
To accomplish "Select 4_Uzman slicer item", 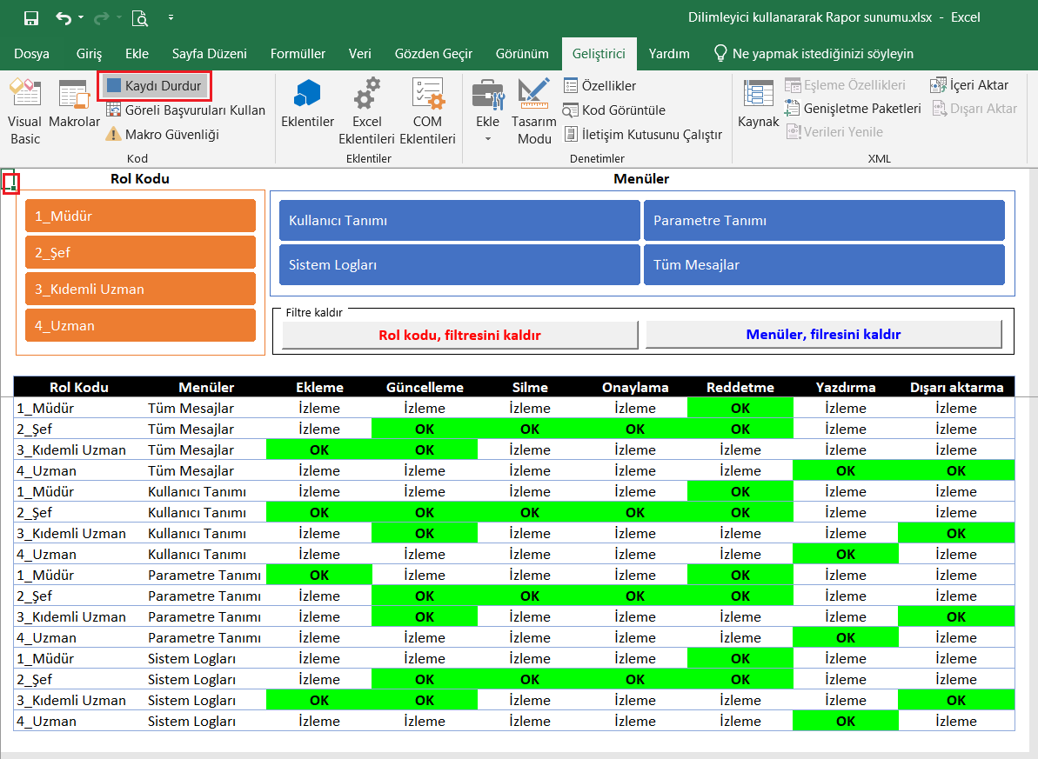I will [140, 325].
